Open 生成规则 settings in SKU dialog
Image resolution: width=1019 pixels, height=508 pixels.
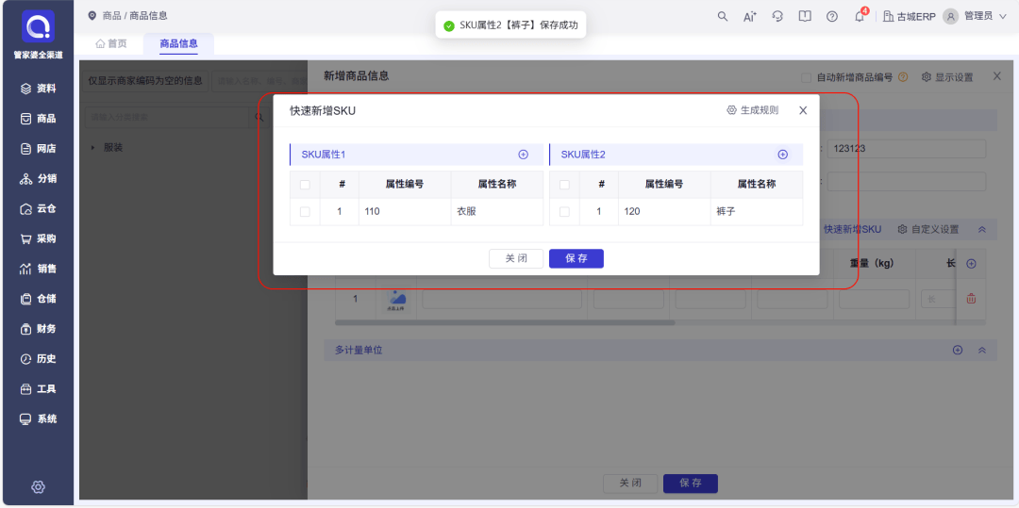[752, 110]
